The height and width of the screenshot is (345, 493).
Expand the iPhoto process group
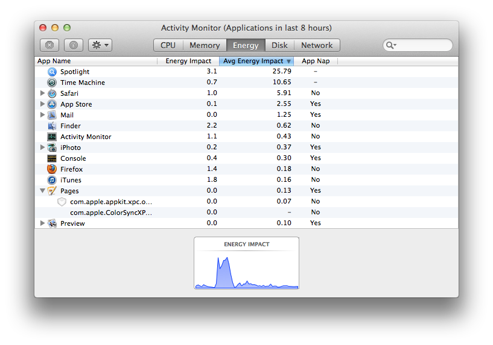tap(42, 147)
